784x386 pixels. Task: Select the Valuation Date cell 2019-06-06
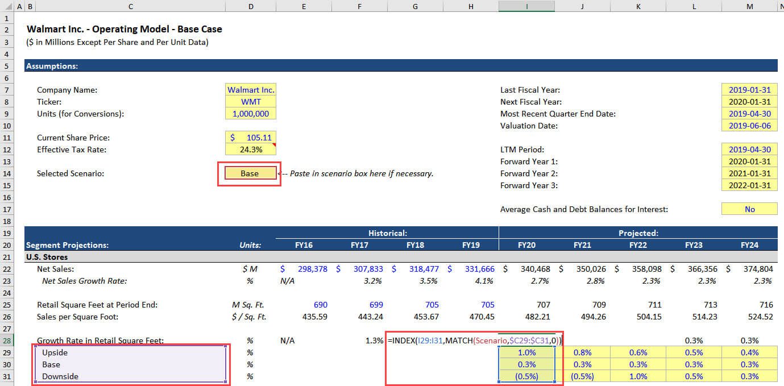749,126
